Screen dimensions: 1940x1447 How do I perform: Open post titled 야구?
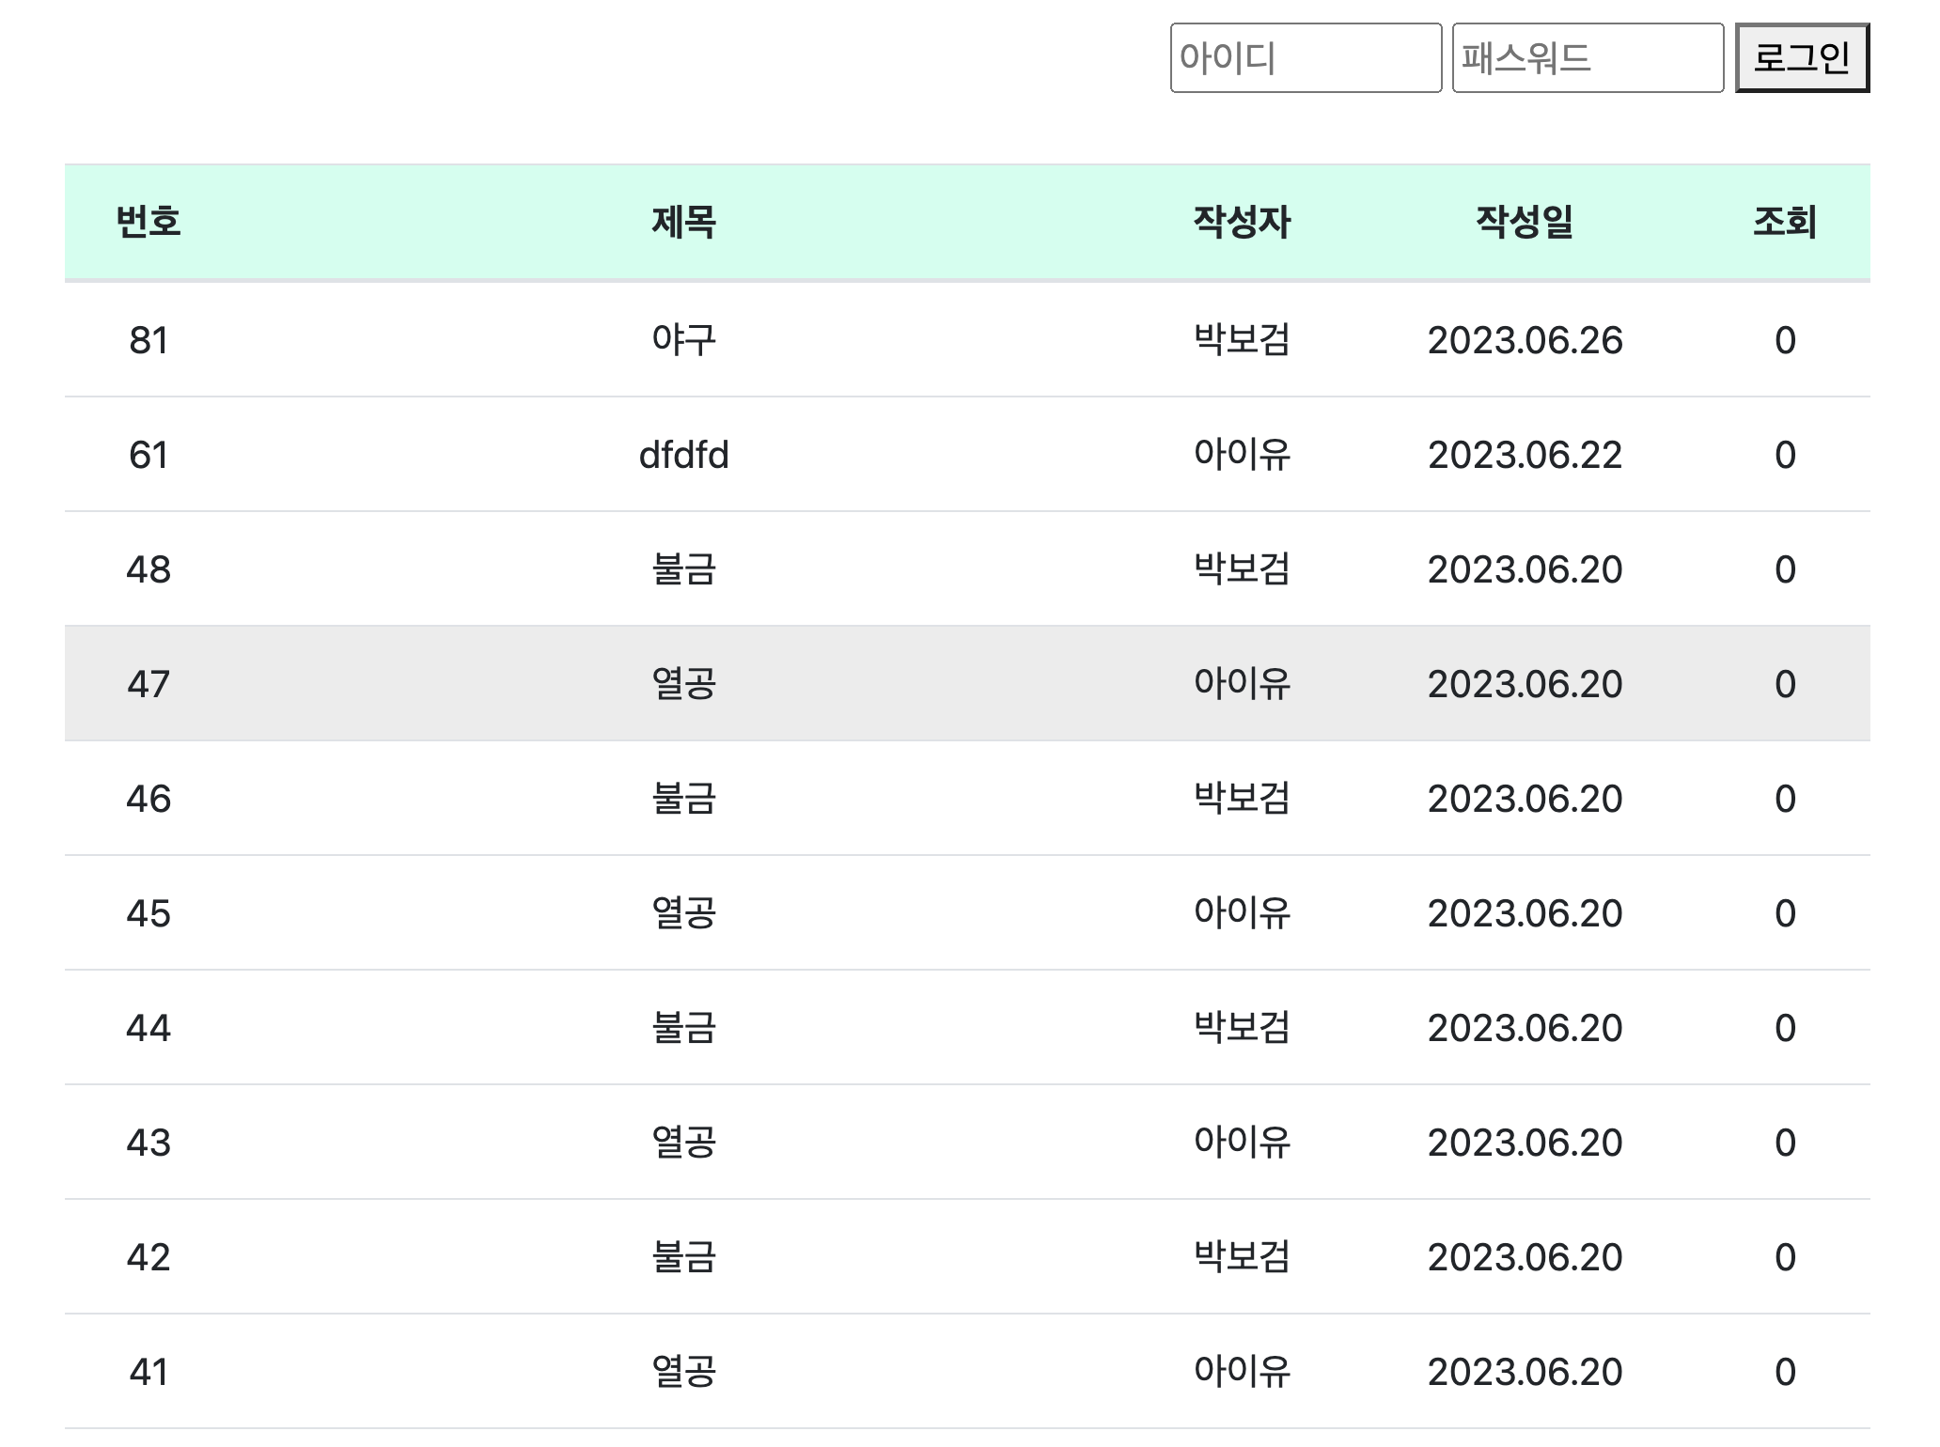coord(683,340)
